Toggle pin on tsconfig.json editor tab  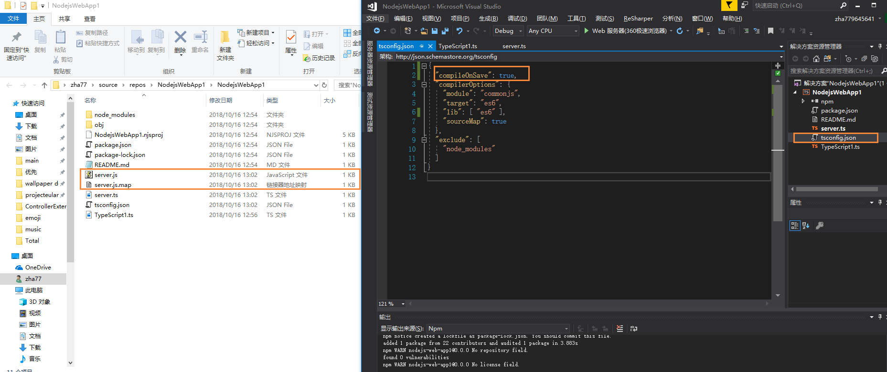[421, 46]
